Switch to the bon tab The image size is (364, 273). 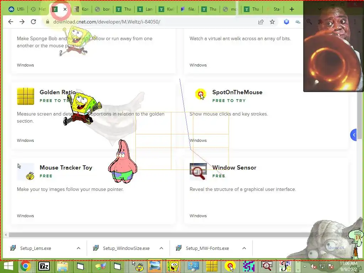(x=103, y=9)
